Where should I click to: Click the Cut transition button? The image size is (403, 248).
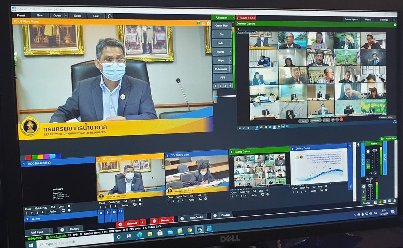coord(222,34)
